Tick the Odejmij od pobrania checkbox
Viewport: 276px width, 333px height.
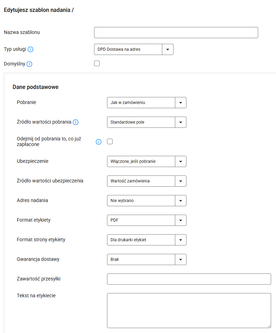click(x=110, y=142)
